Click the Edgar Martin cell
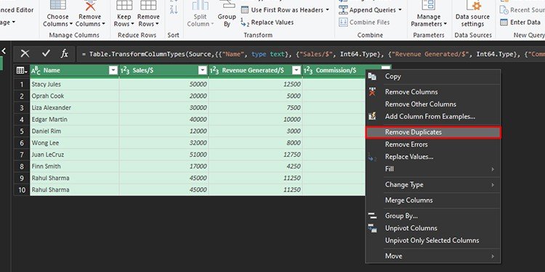Image resolution: width=545 pixels, height=272 pixels. pyautogui.click(x=74, y=120)
